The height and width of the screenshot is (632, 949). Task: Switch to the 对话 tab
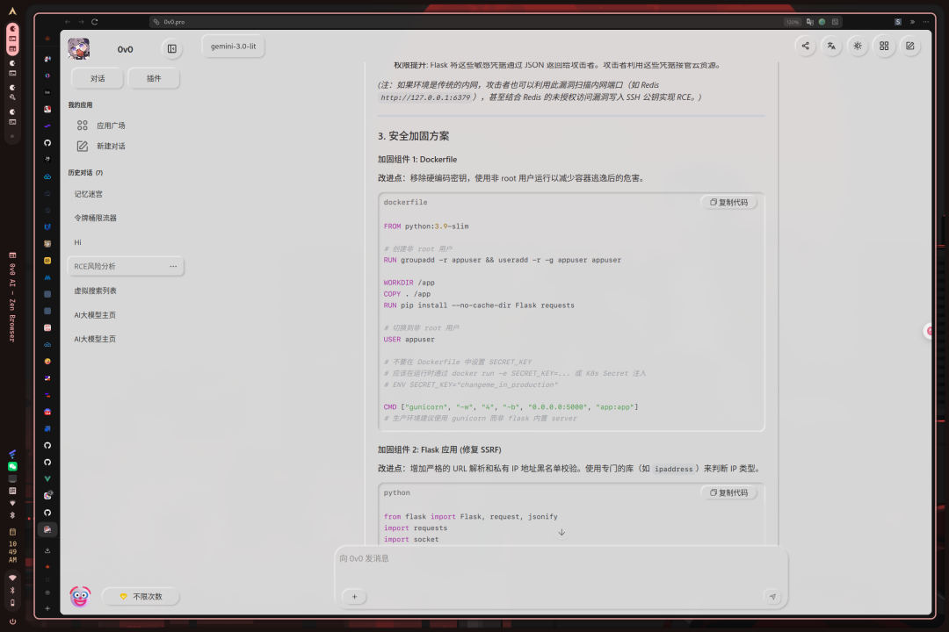pos(98,79)
